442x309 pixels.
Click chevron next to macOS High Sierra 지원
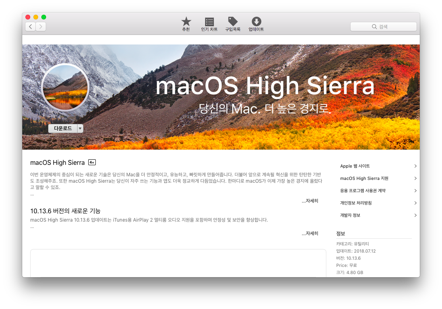tap(415, 178)
